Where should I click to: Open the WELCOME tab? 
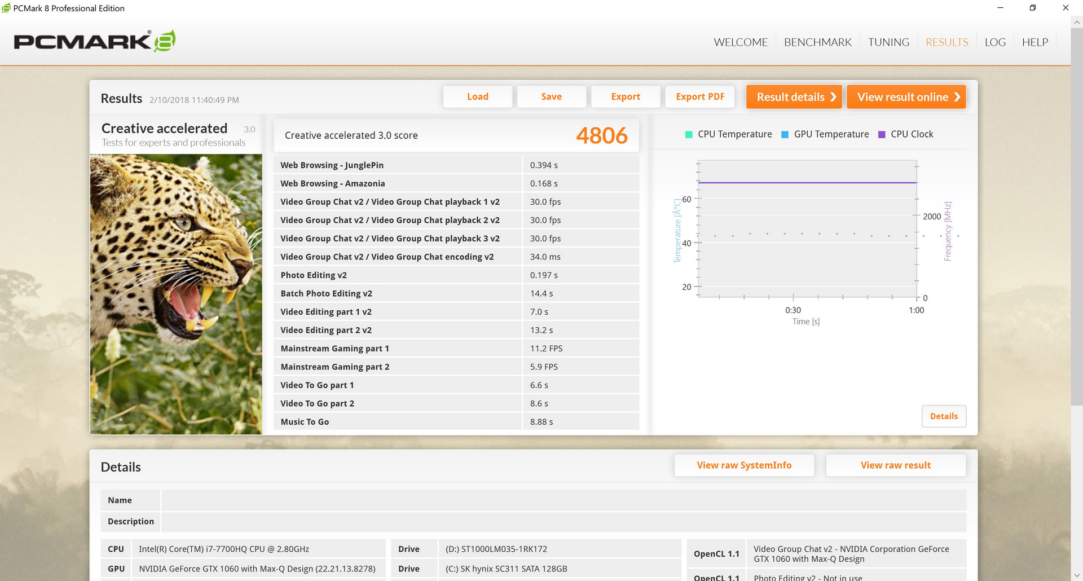(741, 42)
